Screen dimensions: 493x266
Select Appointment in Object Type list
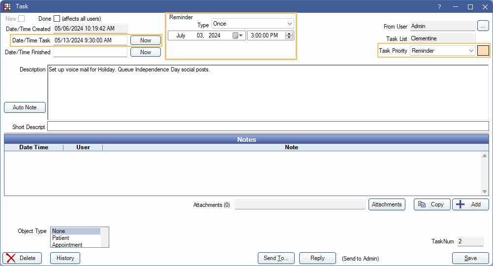pyautogui.click(x=67, y=245)
